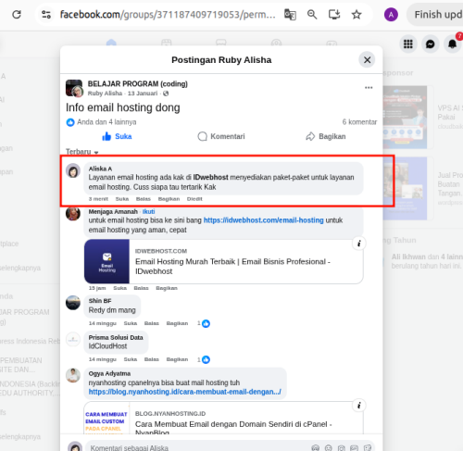Select the facebook.com group URL in address bar
This screenshot has height=451, width=463.
click(x=168, y=15)
